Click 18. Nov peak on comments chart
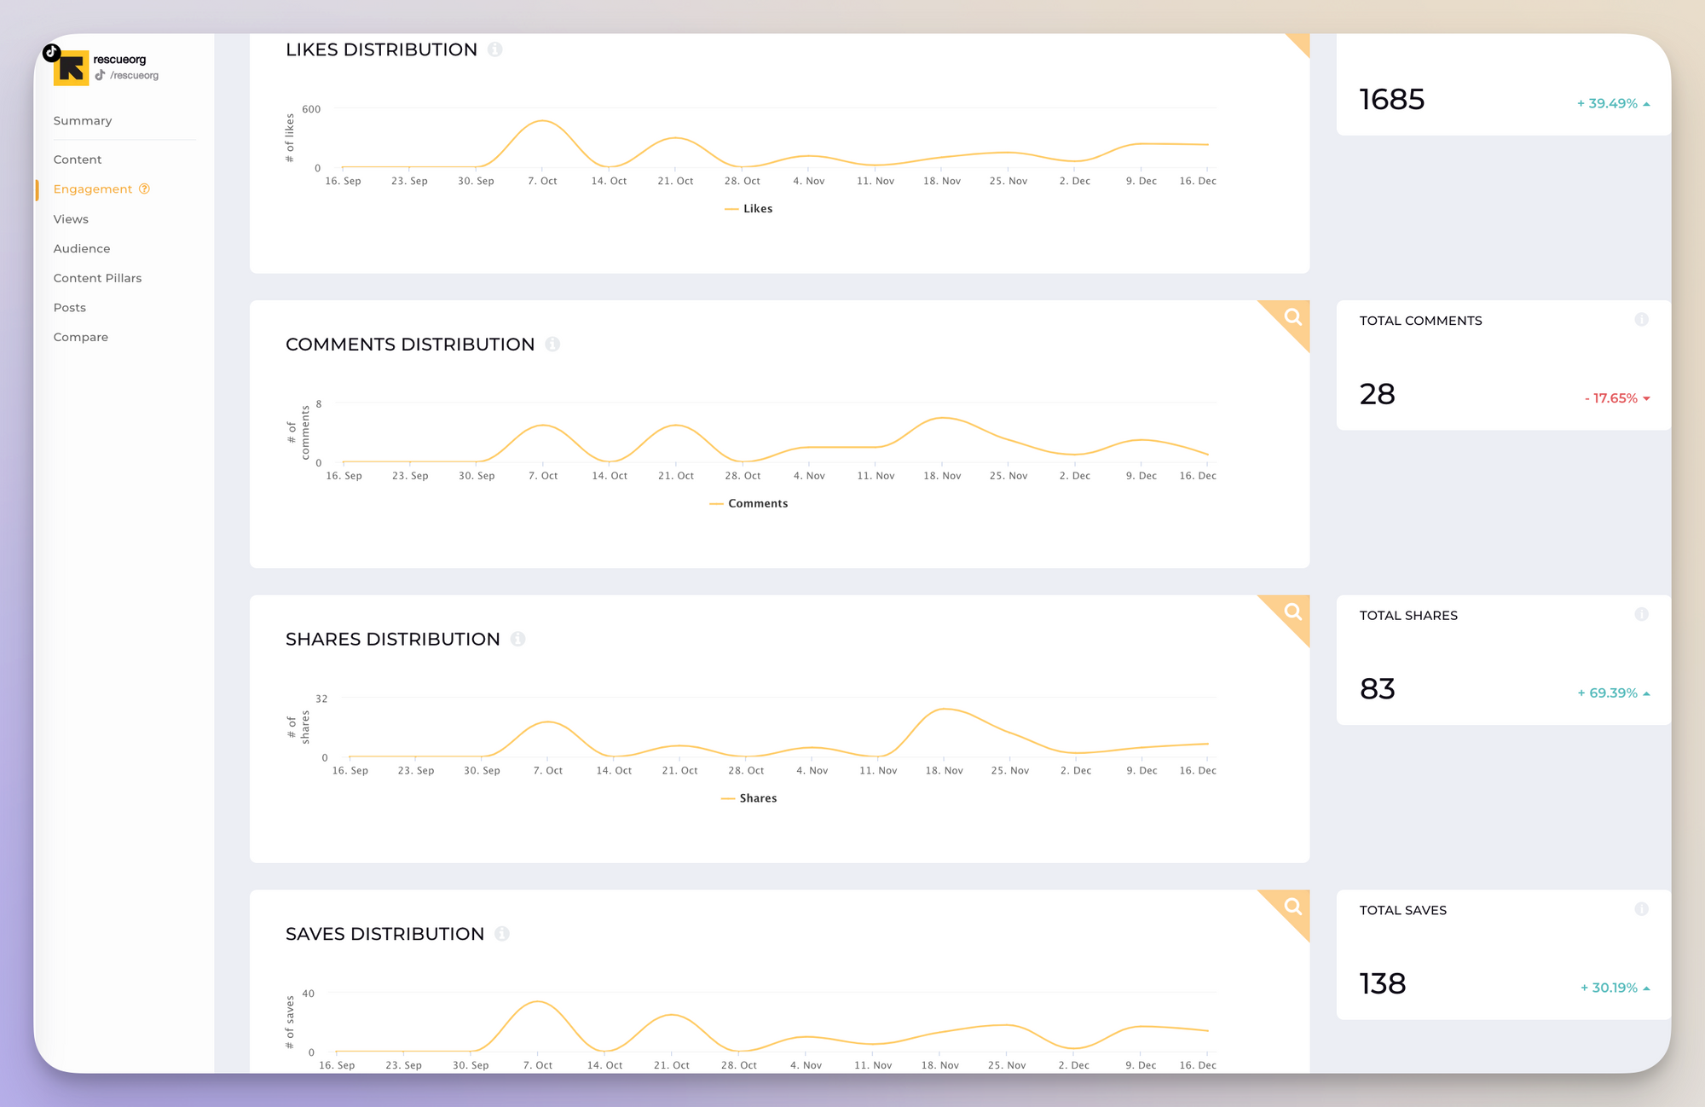 click(x=942, y=418)
